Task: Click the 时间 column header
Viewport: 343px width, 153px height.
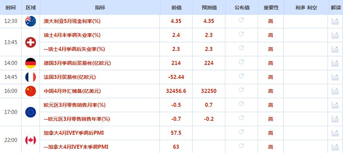Action: tap(11, 8)
